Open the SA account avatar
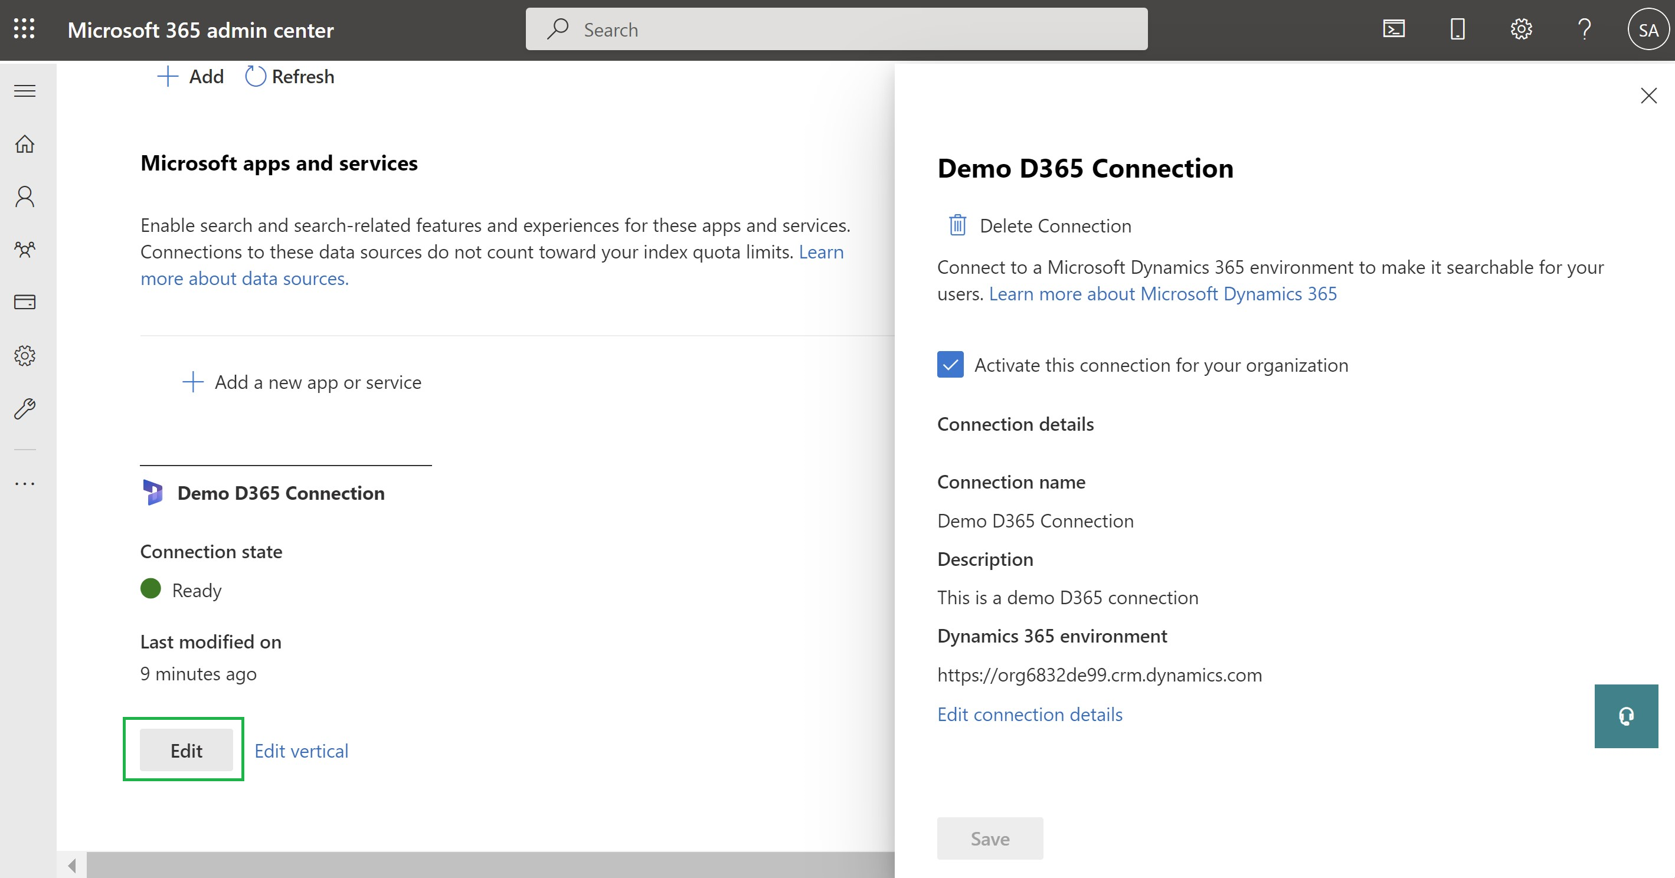 click(1648, 30)
